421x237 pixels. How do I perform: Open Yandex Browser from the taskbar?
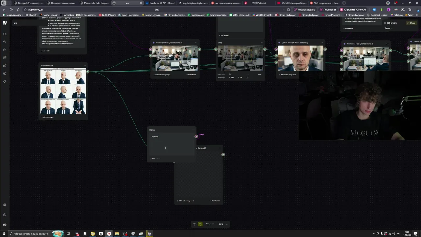(x=109, y=234)
